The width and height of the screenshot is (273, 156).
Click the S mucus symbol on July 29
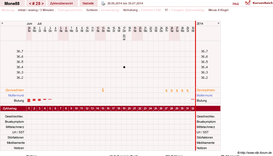click(x=188, y=91)
